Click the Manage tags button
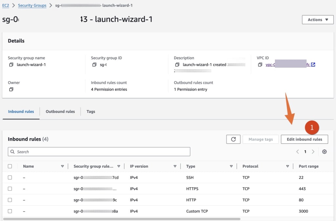 pyautogui.click(x=261, y=139)
